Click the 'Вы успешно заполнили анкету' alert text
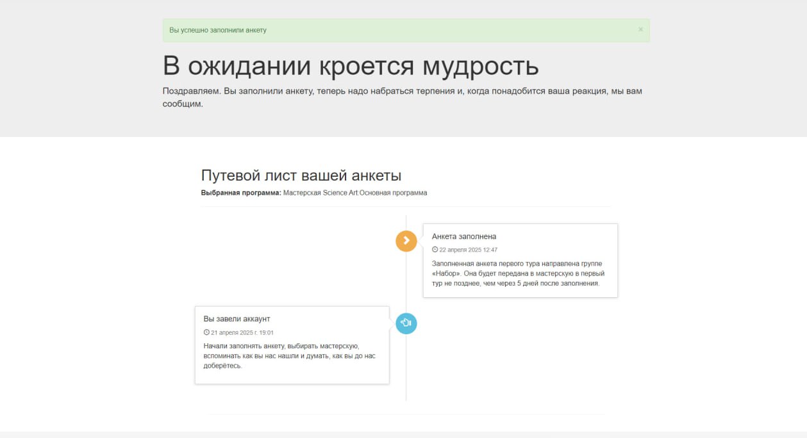807x438 pixels. (x=218, y=30)
